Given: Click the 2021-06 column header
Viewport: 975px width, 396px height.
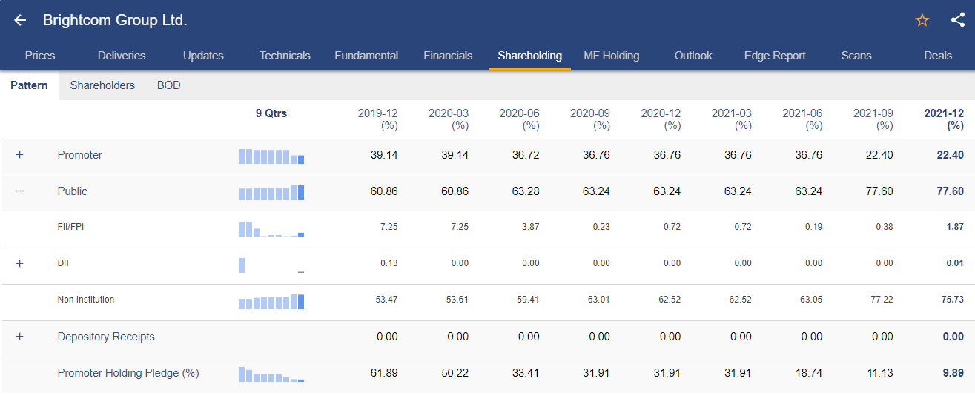Looking at the screenshot, I should pos(803,119).
